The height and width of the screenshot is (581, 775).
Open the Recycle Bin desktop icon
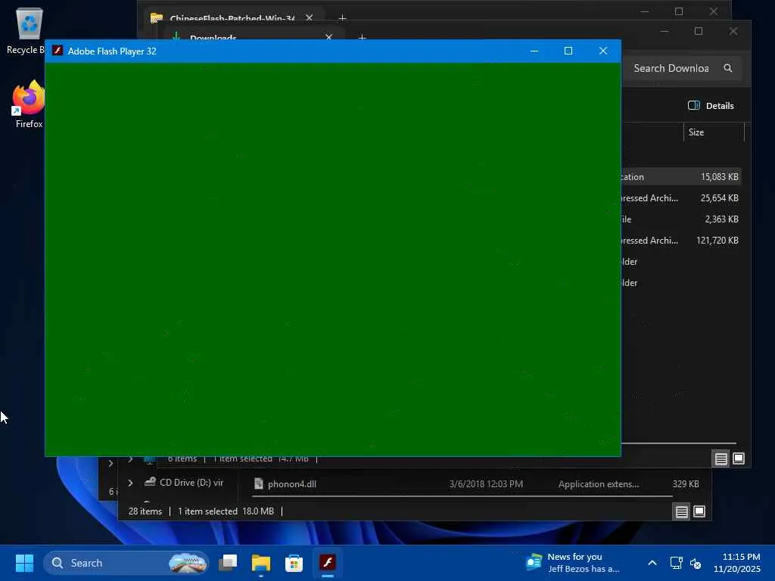pos(27,30)
